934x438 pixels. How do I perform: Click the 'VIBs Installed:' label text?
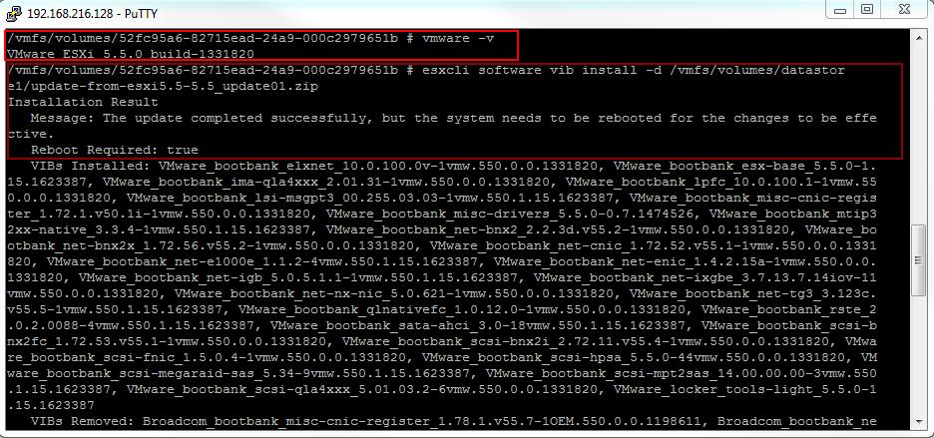point(91,166)
